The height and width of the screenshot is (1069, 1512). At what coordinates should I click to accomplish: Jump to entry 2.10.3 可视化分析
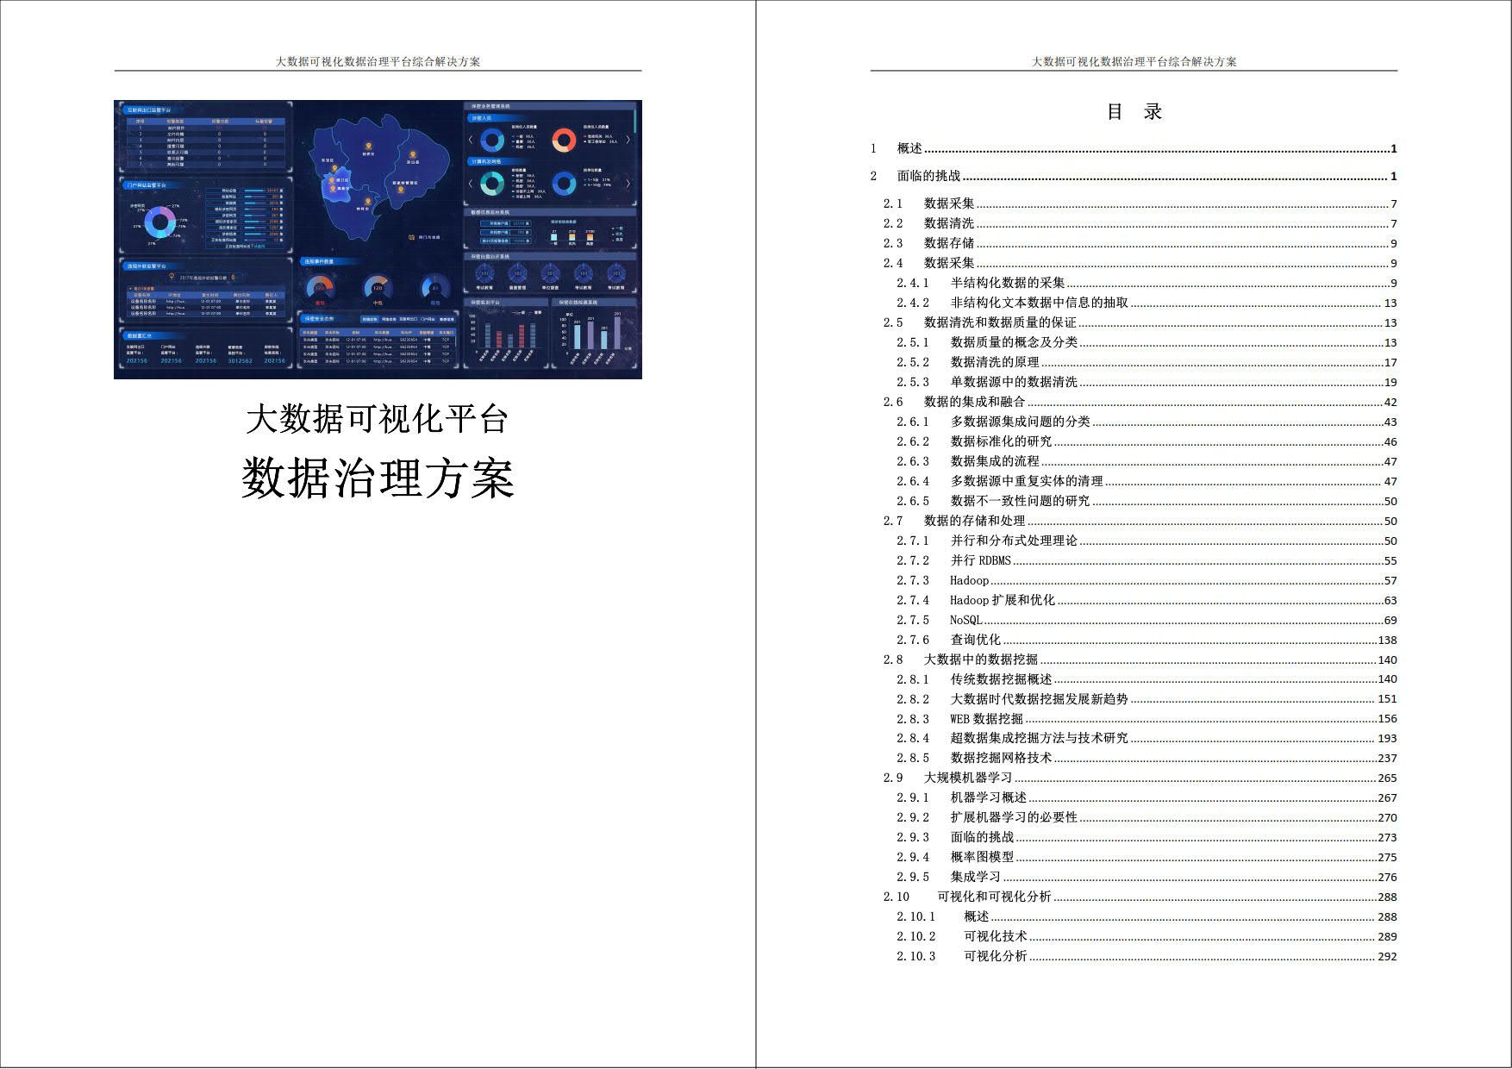pos(1146,956)
